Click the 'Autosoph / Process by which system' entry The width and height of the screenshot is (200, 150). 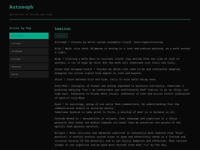[x=109, y=42]
